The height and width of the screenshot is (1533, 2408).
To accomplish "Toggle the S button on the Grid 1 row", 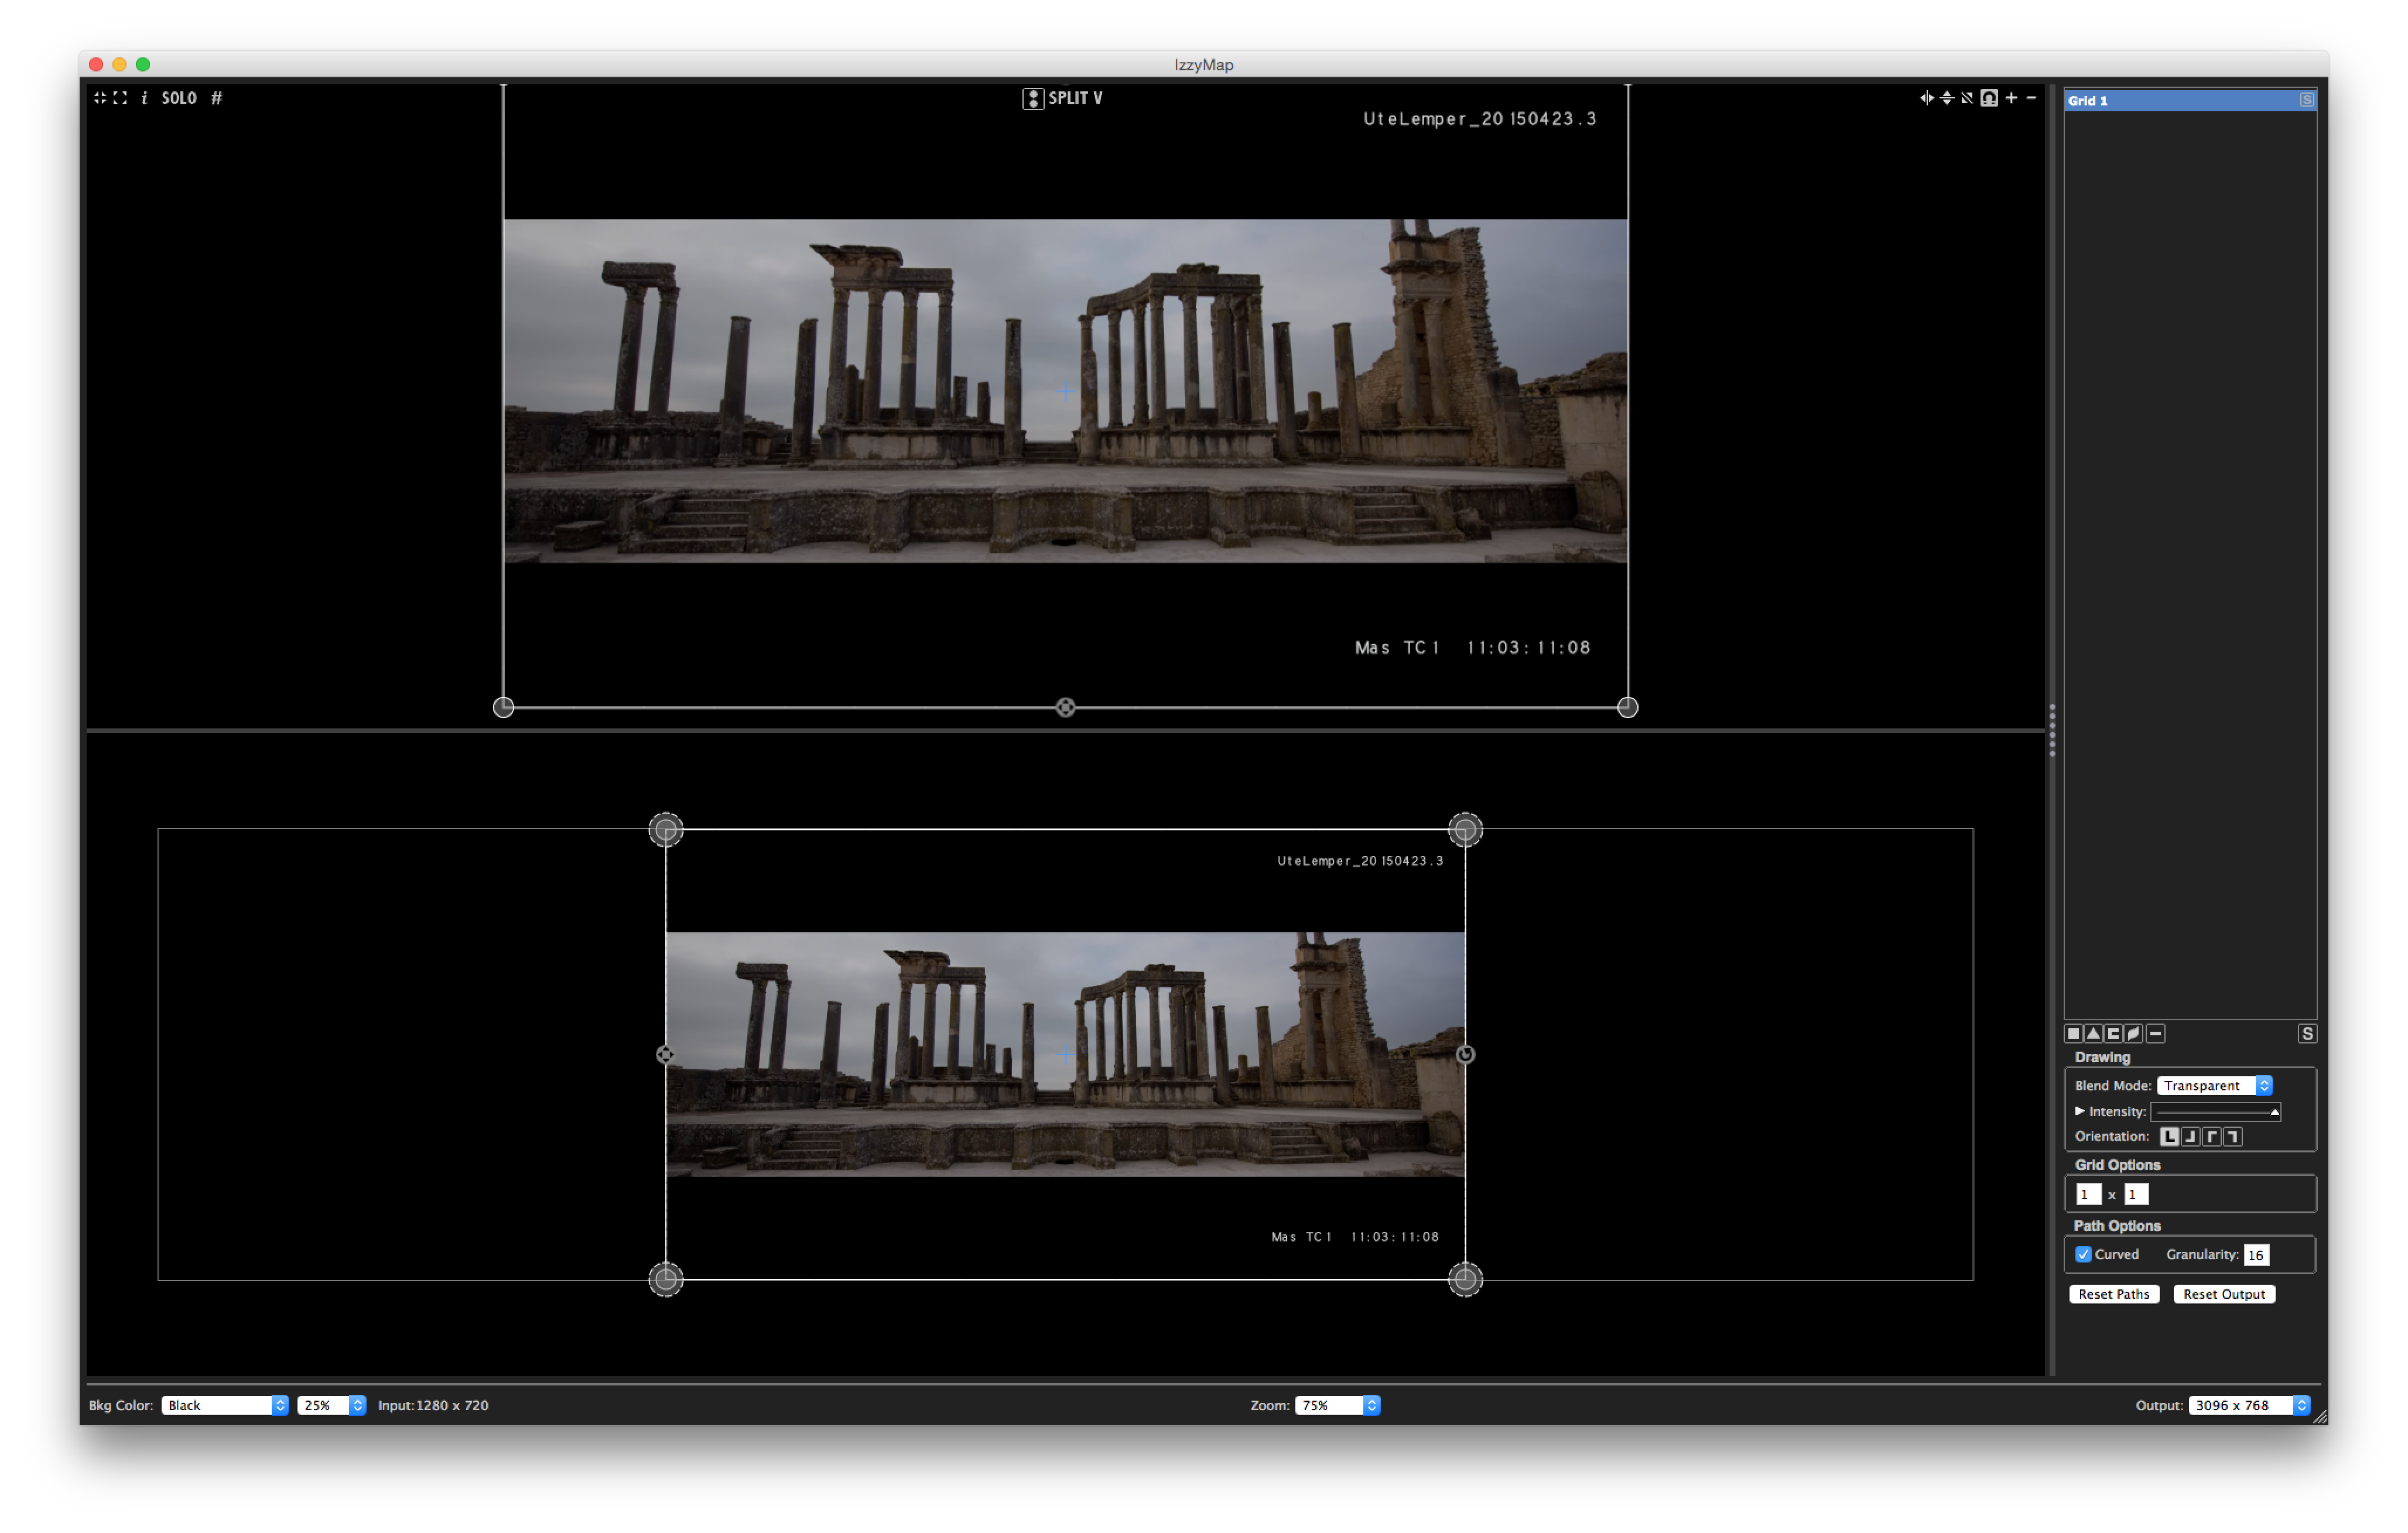I will (2306, 100).
